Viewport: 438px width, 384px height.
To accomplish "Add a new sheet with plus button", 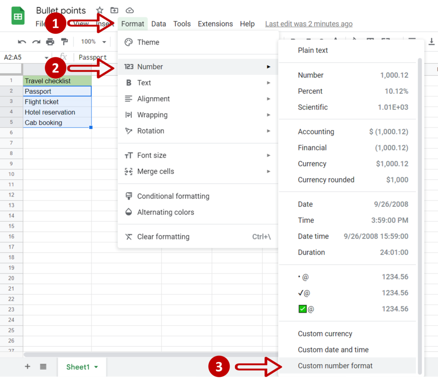I will [x=27, y=367].
